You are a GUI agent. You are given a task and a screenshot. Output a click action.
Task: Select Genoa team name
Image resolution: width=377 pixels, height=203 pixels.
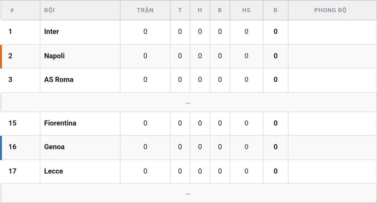tap(54, 147)
